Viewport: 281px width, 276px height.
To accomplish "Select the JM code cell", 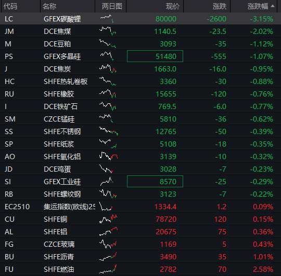I will click(9, 31).
